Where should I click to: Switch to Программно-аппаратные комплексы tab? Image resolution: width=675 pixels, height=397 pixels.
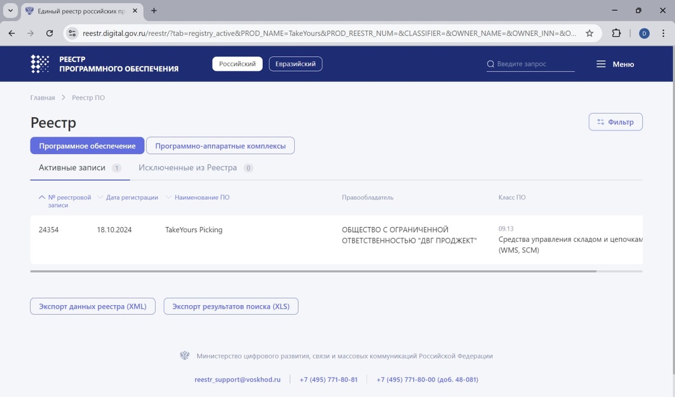[x=220, y=146]
